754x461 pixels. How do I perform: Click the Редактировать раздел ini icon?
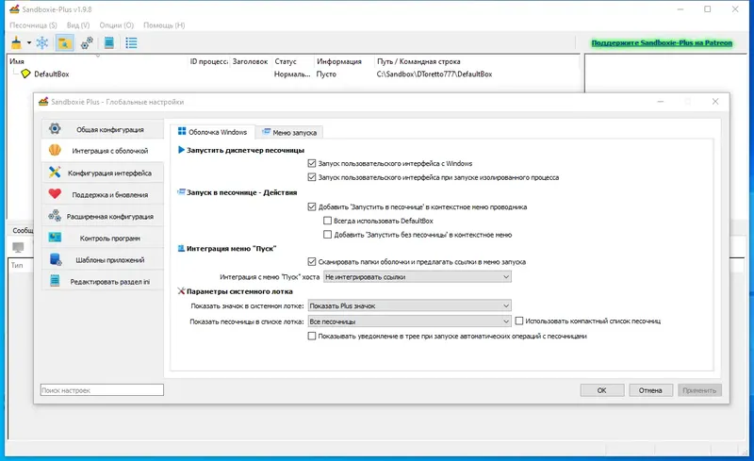55,281
